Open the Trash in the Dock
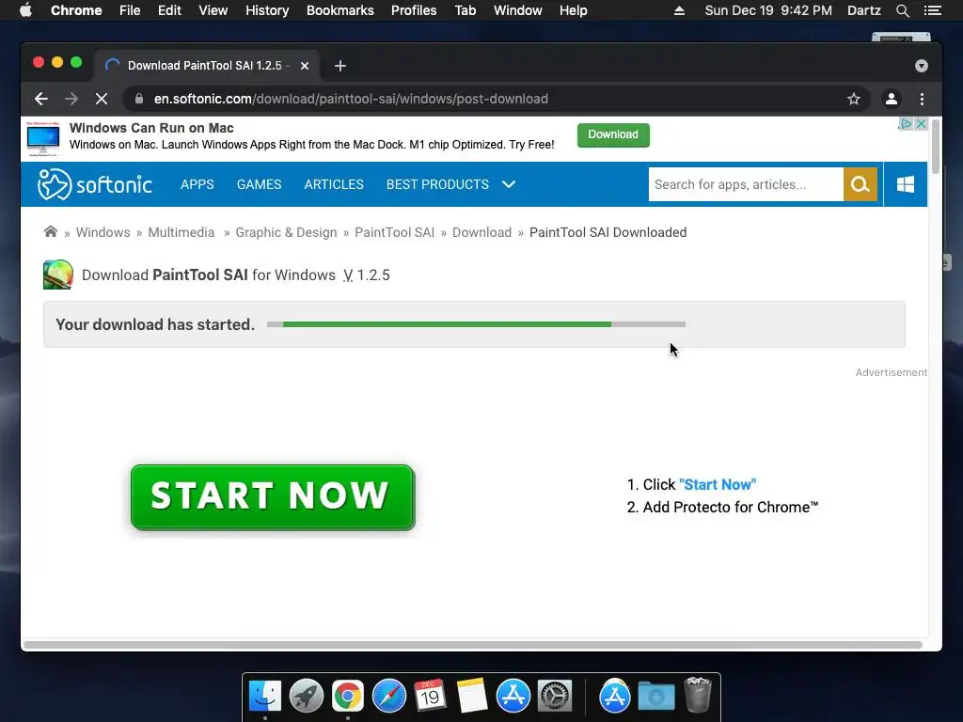This screenshot has height=722, width=963. [697, 695]
